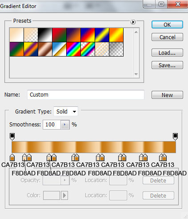
Task: Click Delete button in the Opacity row
Action: [158, 180]
